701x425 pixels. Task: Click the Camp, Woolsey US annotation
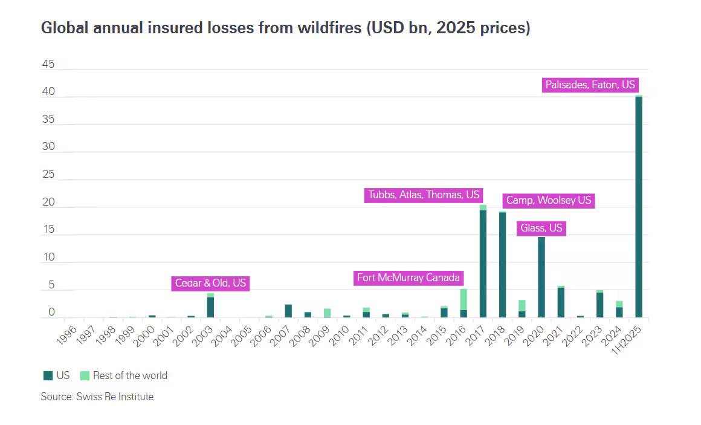coord(549,201)
